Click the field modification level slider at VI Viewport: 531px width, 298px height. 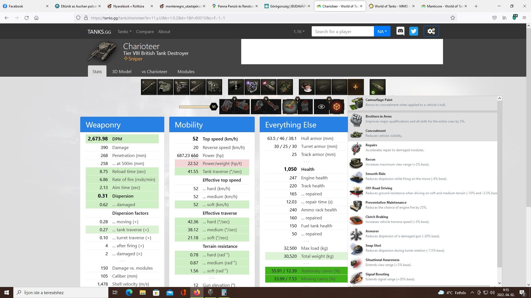pos(214,107)
